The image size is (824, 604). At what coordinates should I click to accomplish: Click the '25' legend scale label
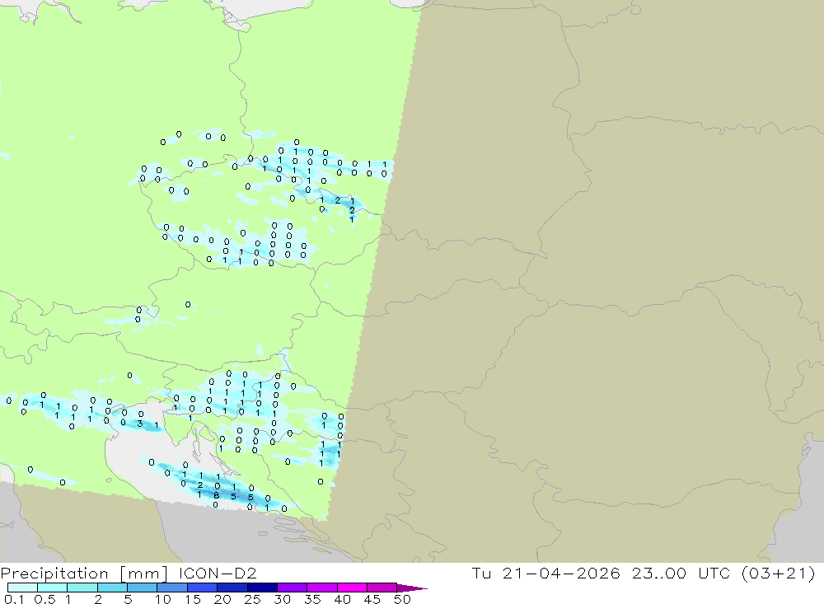pyautogui.click(x=252, y=599)
